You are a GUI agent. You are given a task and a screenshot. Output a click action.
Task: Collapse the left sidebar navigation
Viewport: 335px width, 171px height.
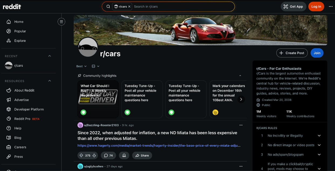[x=61, y=22]
